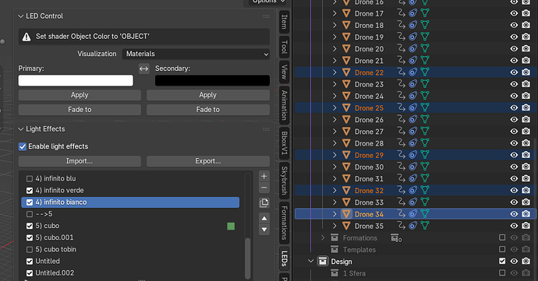Click the mesh data icon of Drone 25

click(x=425, y=108)
